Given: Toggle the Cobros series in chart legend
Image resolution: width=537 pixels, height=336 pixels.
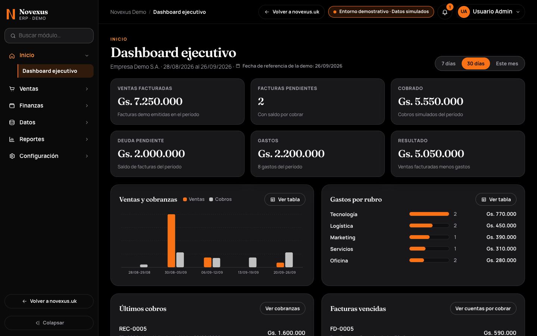Looking at the screenshot, I should tap(220, 199).
